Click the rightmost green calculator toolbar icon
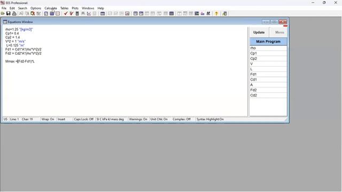The image size is (342, 192). click(x=224, y=13)
